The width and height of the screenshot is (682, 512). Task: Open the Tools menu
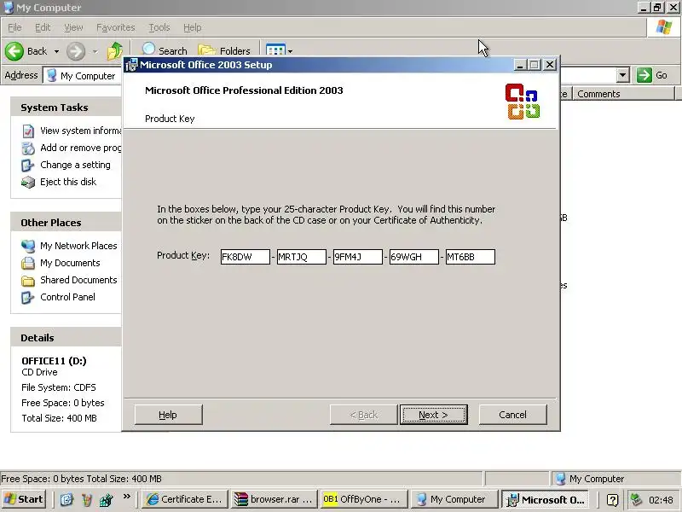pyautogui.click(x=159, y=27)
